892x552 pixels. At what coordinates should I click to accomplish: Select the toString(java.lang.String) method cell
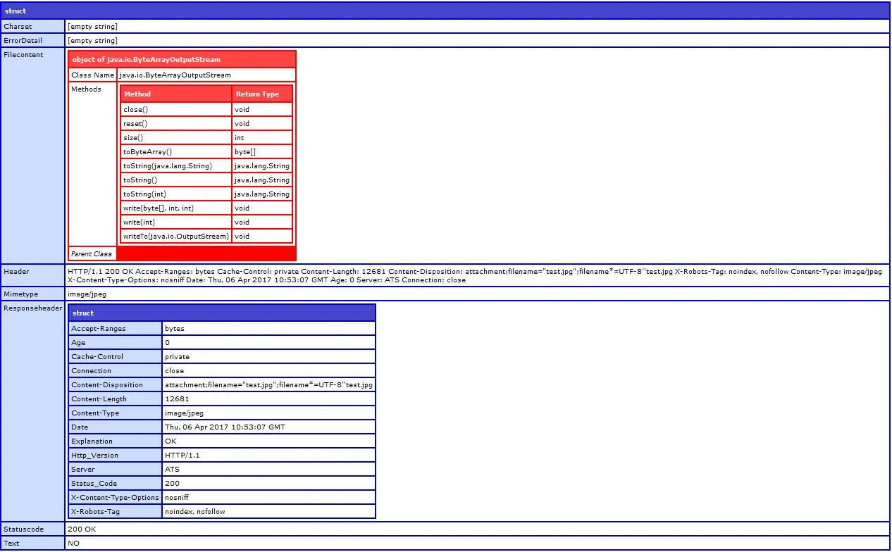pyautogui.click(x=176, y=166)
